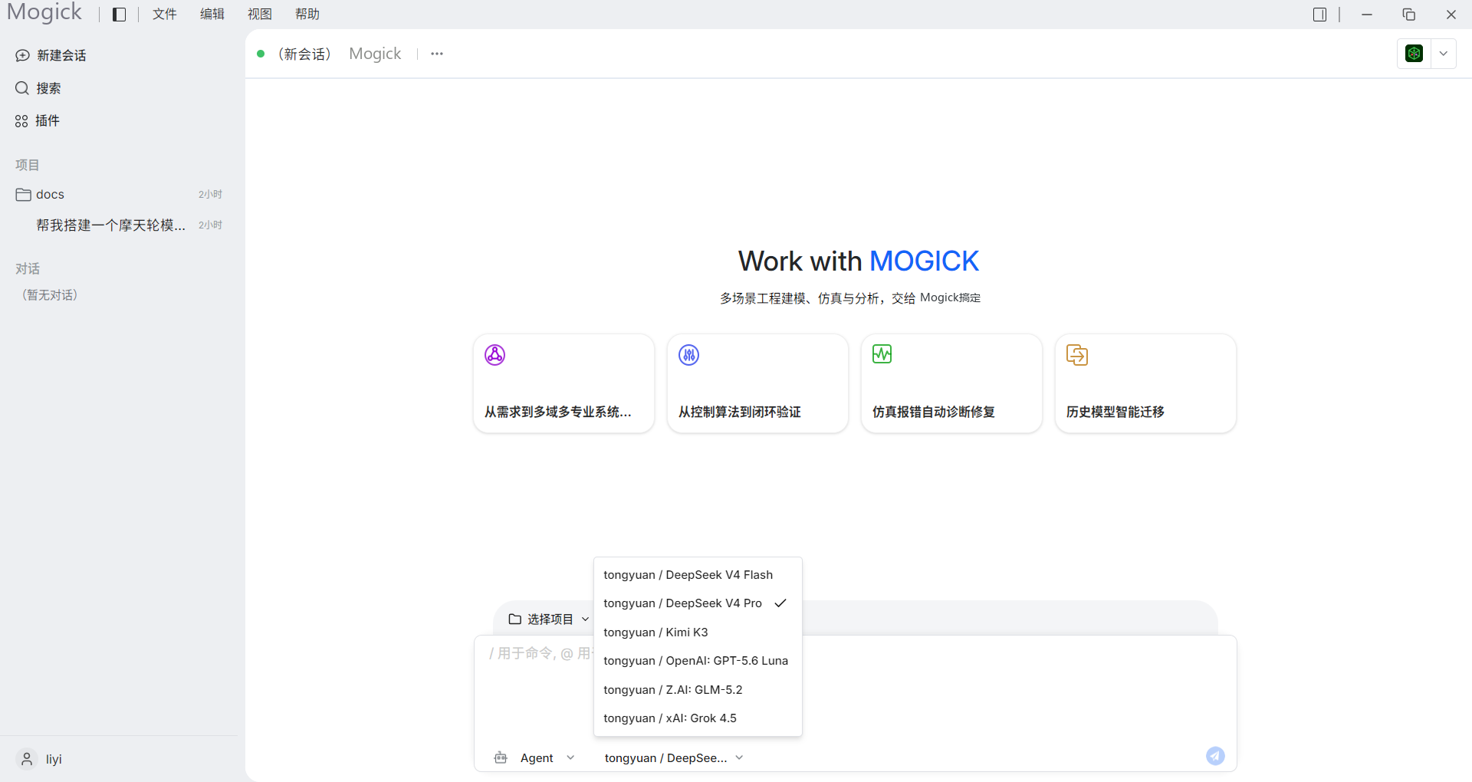Viewport: 1472px width, 782px height.
Task: Select the 历史模型智能迁移 card
Action: tap(1145, 383)
